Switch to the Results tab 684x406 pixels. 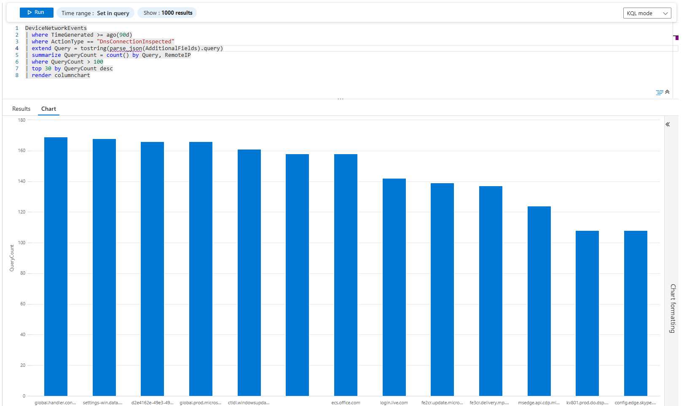21,109
